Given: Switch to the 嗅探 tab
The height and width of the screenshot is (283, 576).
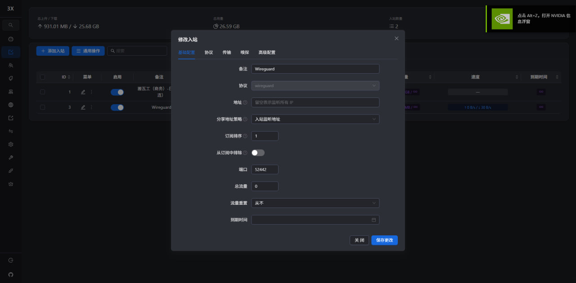Looking at the screenshot, I should point(245,53).
